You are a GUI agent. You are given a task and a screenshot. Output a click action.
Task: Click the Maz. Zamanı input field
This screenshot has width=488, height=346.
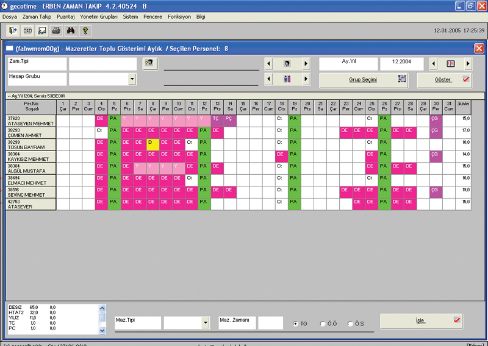(270, 323)
